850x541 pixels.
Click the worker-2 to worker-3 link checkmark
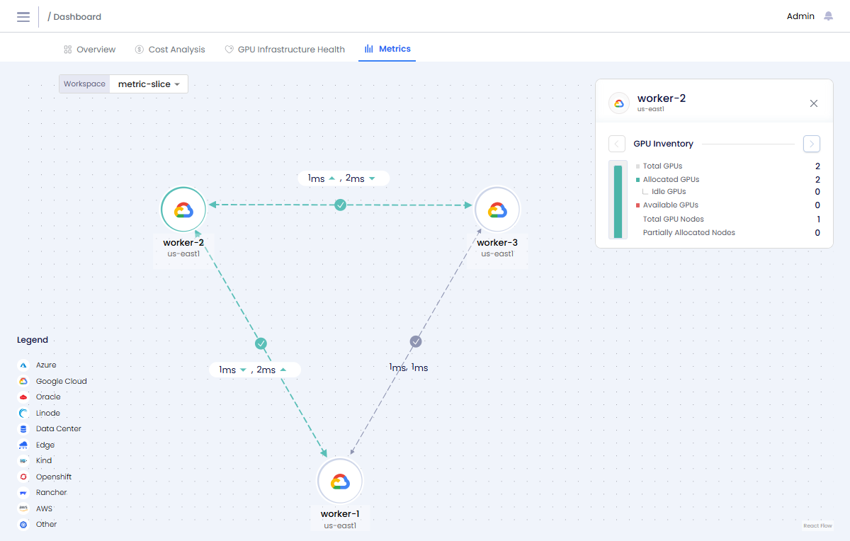(341, 205)
